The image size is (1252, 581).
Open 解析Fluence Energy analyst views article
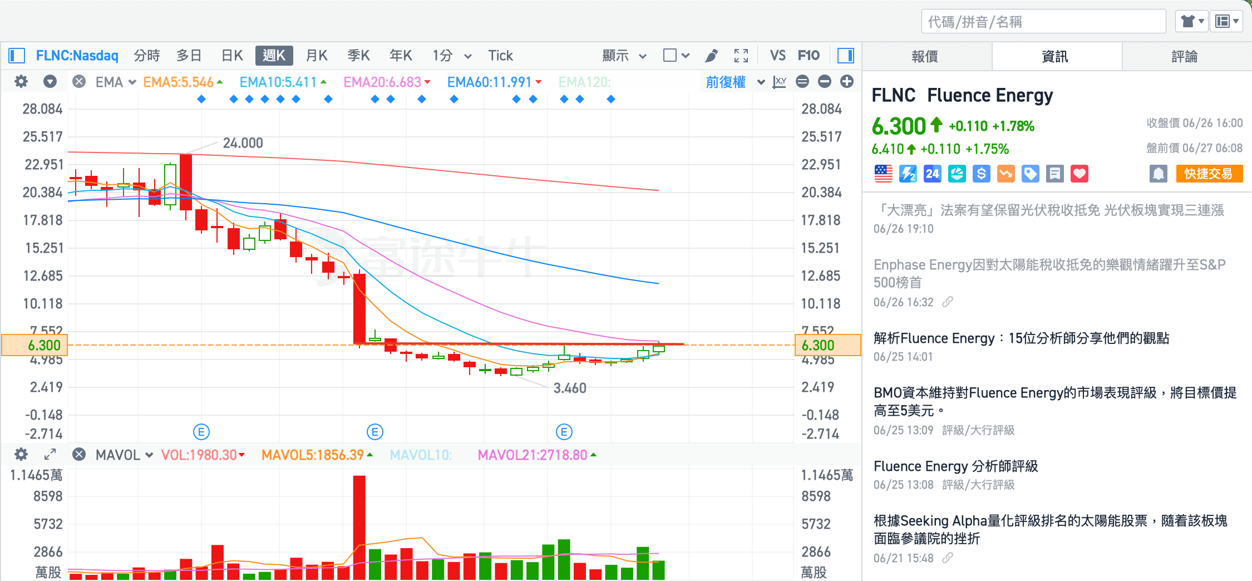click(x=1021, y=338)
